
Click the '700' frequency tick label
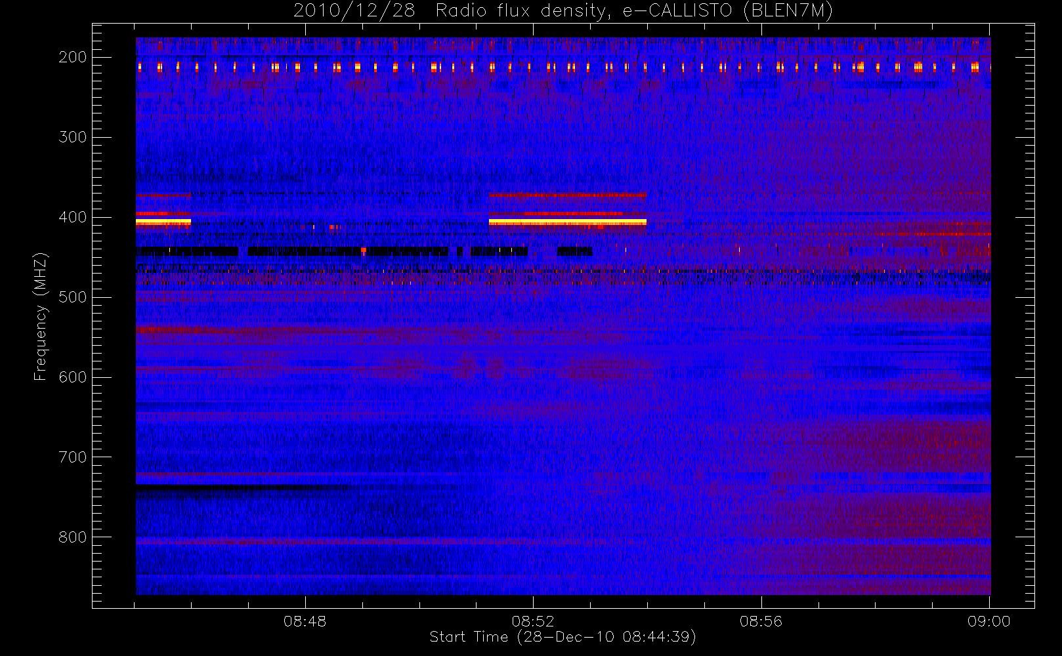pyautogui.click(x=73, y=457)
